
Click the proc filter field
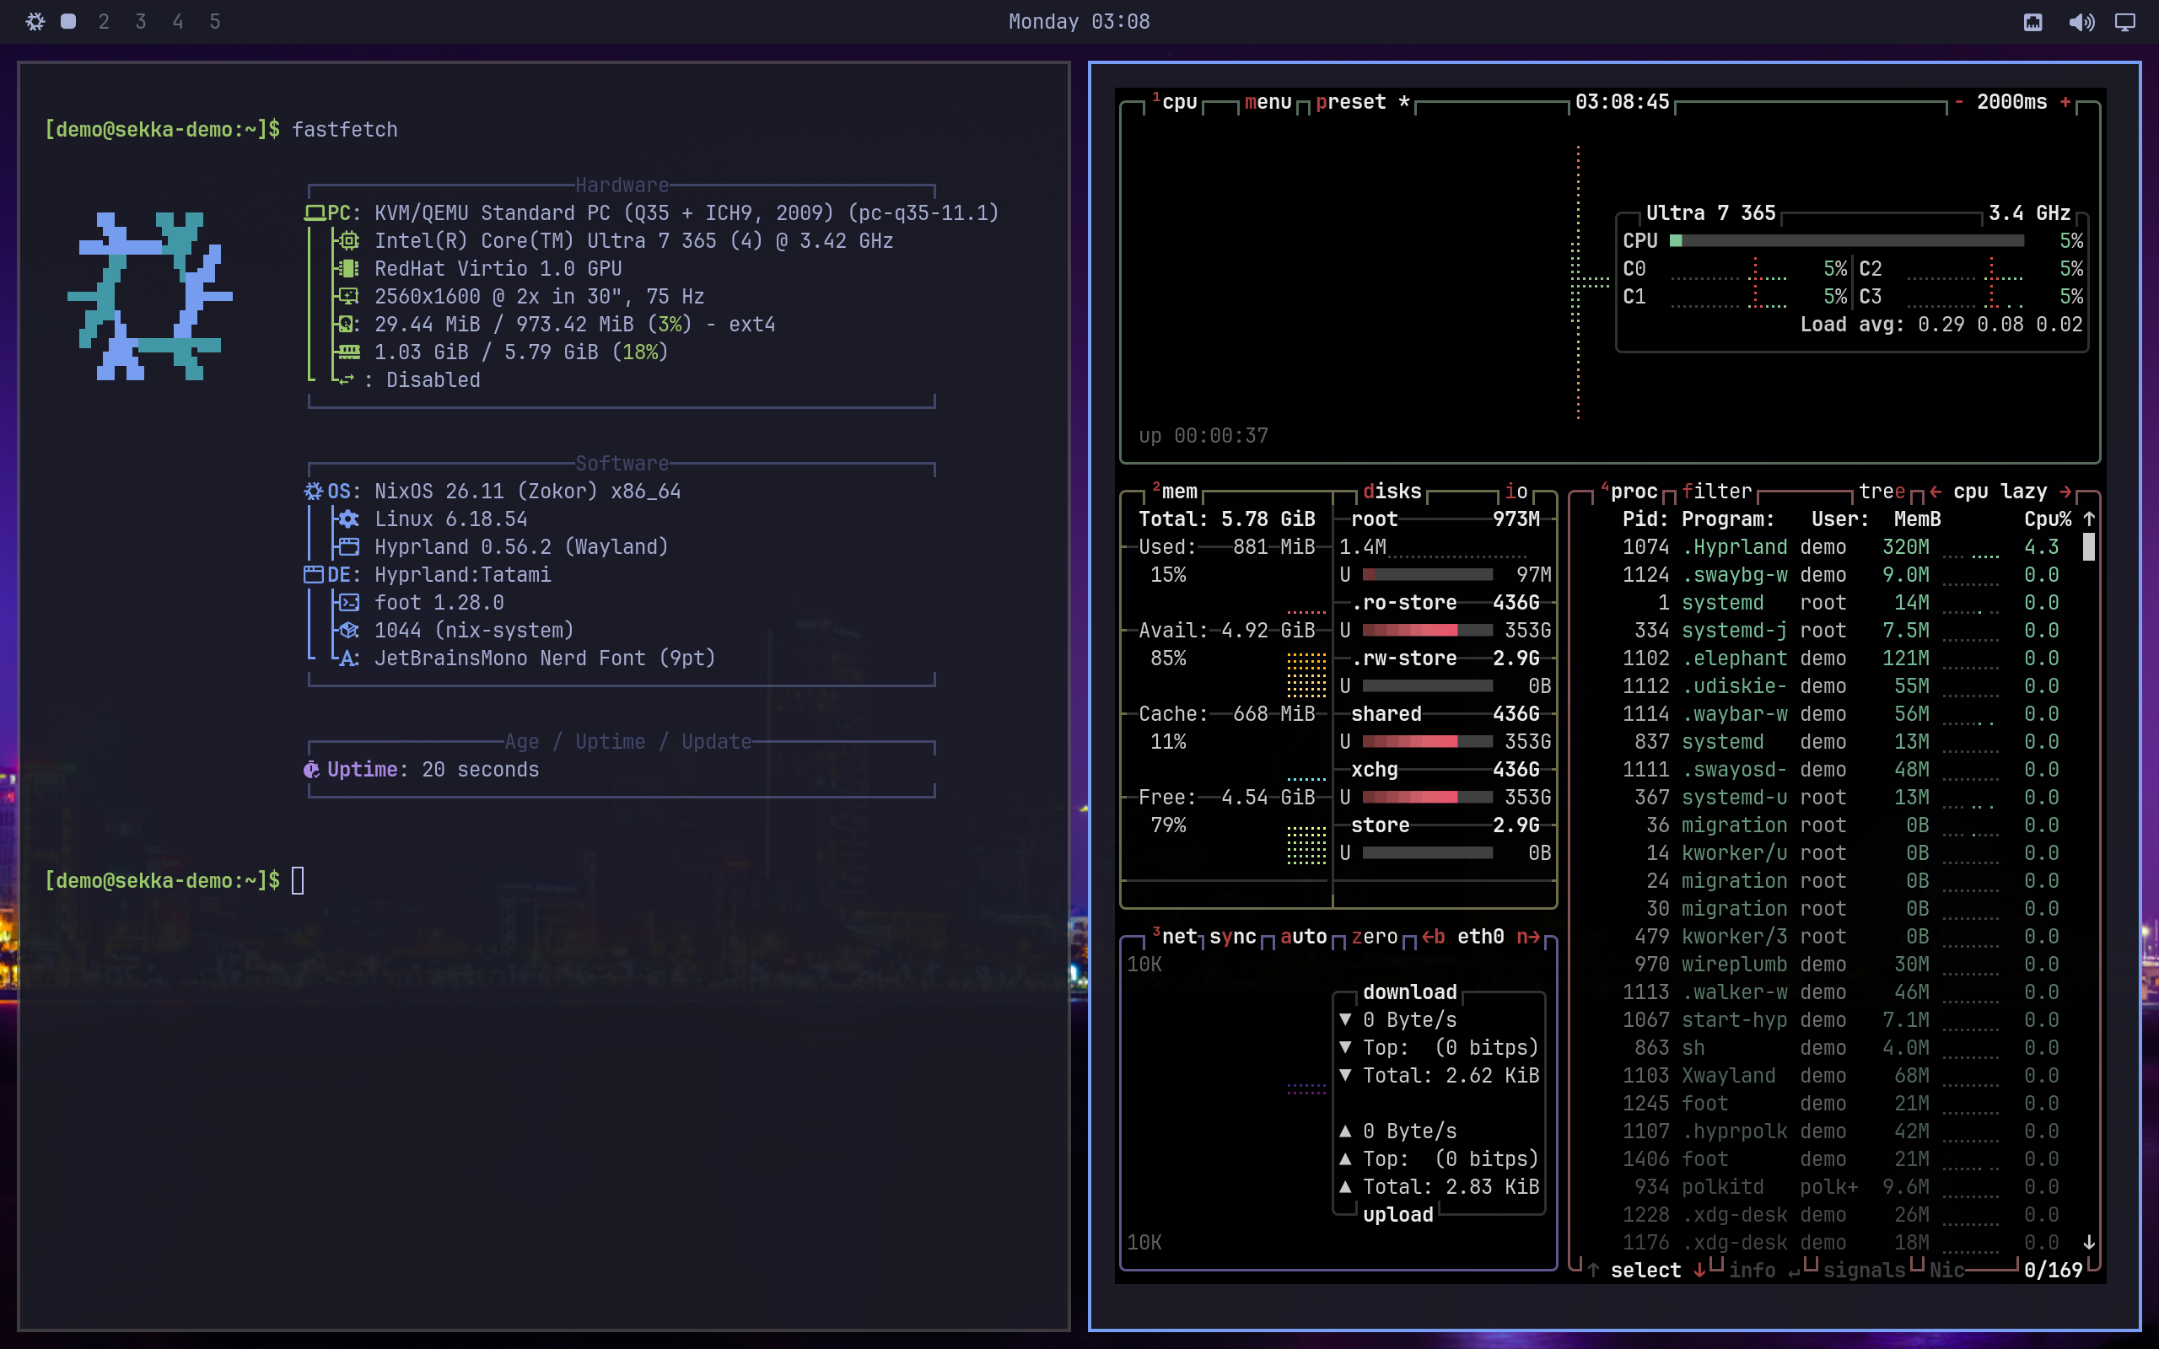click(1716, 492)
